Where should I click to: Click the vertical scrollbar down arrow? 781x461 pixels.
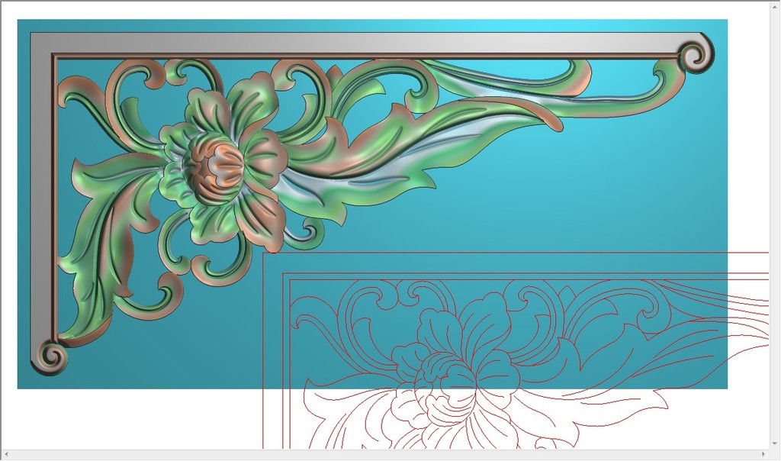click(774, 443)
